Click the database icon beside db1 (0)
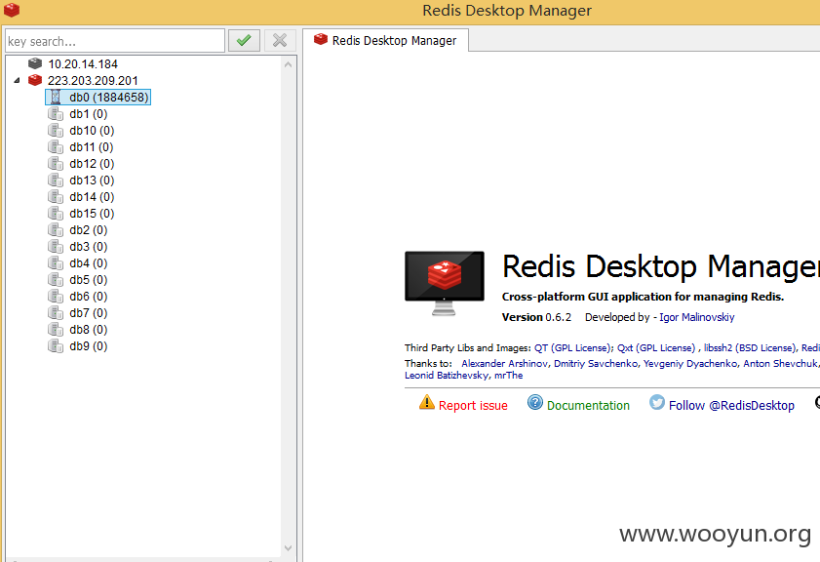This screenshot has width=820, height=562. (56, 113)
